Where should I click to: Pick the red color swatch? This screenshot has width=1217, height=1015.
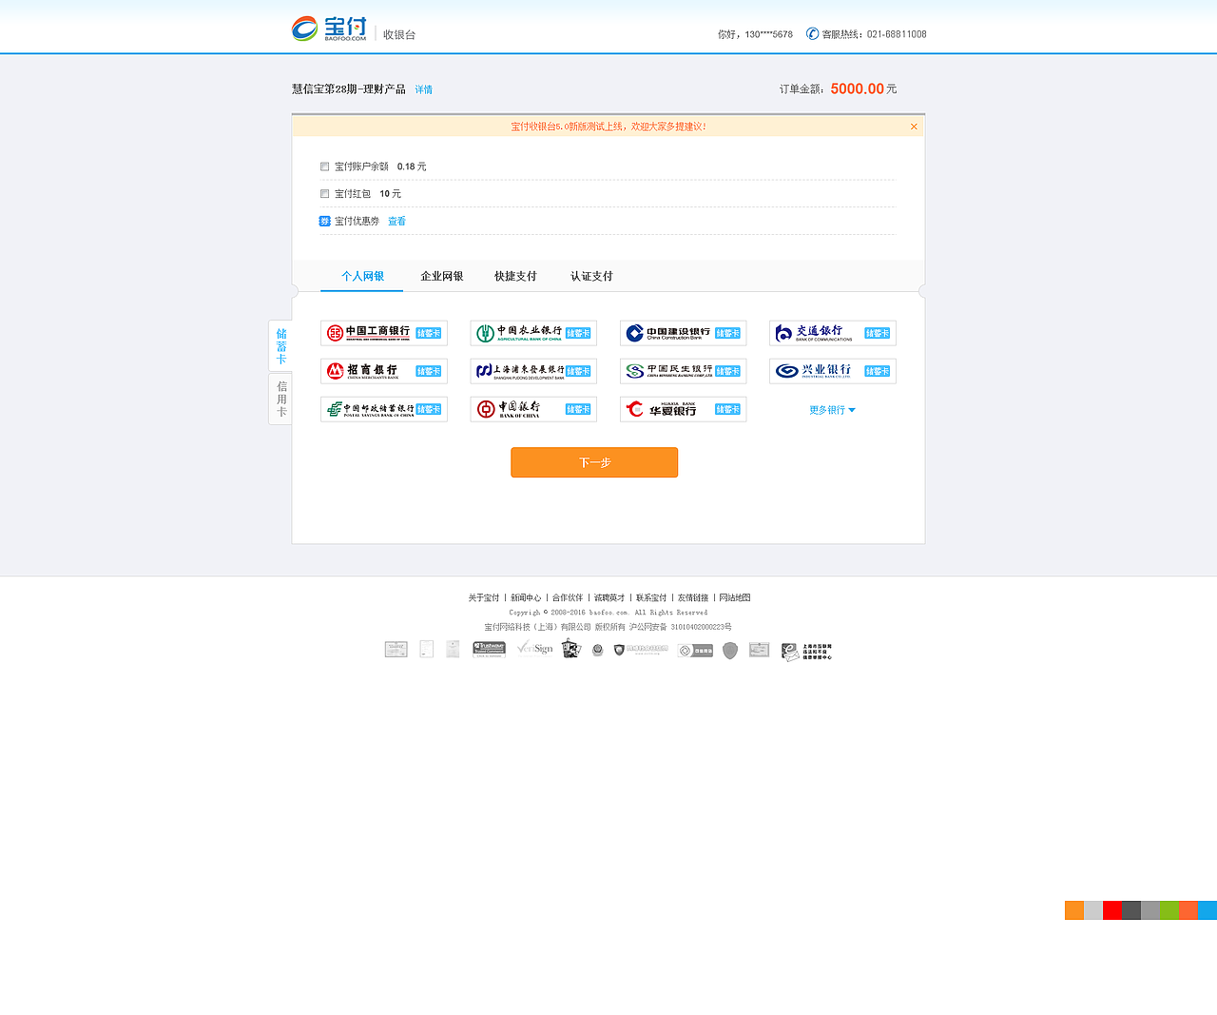coord(1112,910)
